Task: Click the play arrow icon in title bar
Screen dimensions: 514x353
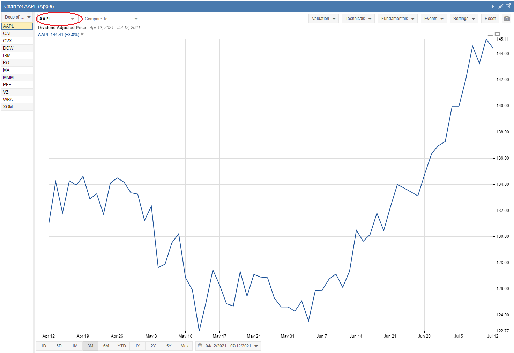Action: pos(493,6)
